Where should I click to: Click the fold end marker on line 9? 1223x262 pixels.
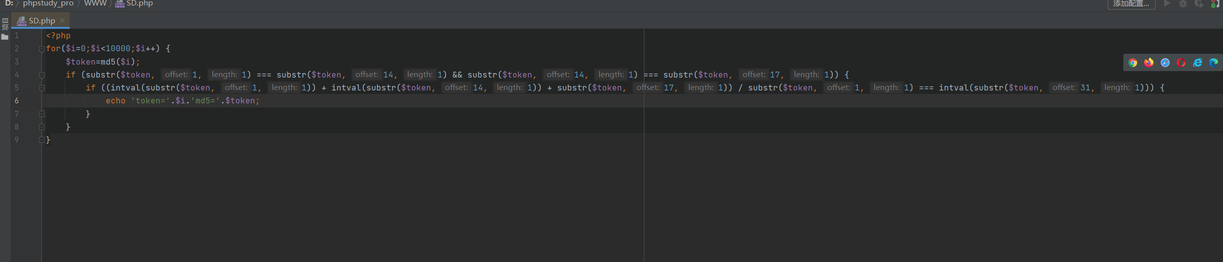42,140
